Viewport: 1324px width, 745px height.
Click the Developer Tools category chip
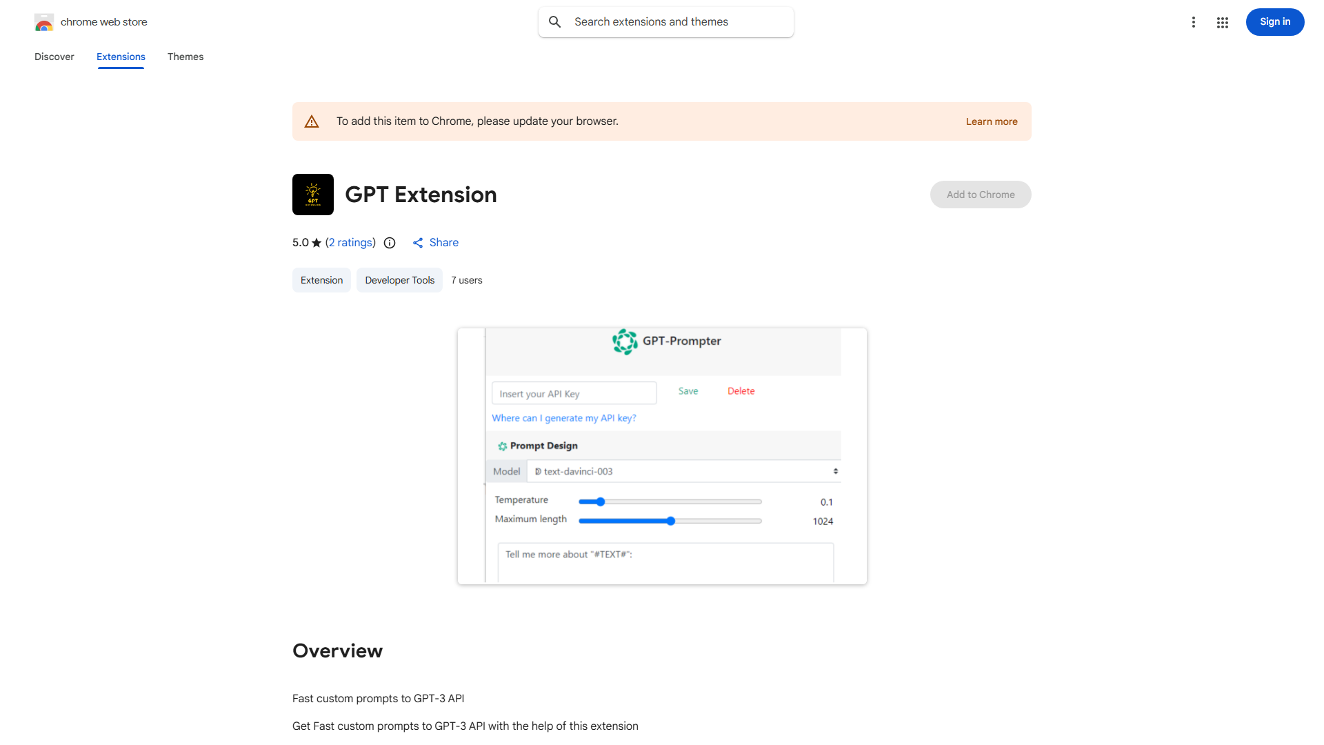coord(399,280)
